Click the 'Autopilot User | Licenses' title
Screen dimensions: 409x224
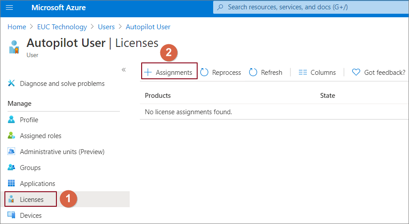click(x=92, y=43)
